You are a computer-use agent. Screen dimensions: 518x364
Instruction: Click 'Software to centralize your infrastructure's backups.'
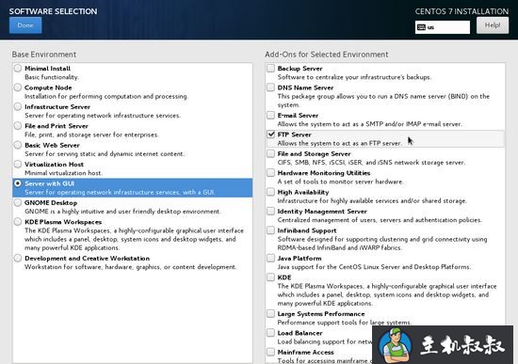[354, 77]
